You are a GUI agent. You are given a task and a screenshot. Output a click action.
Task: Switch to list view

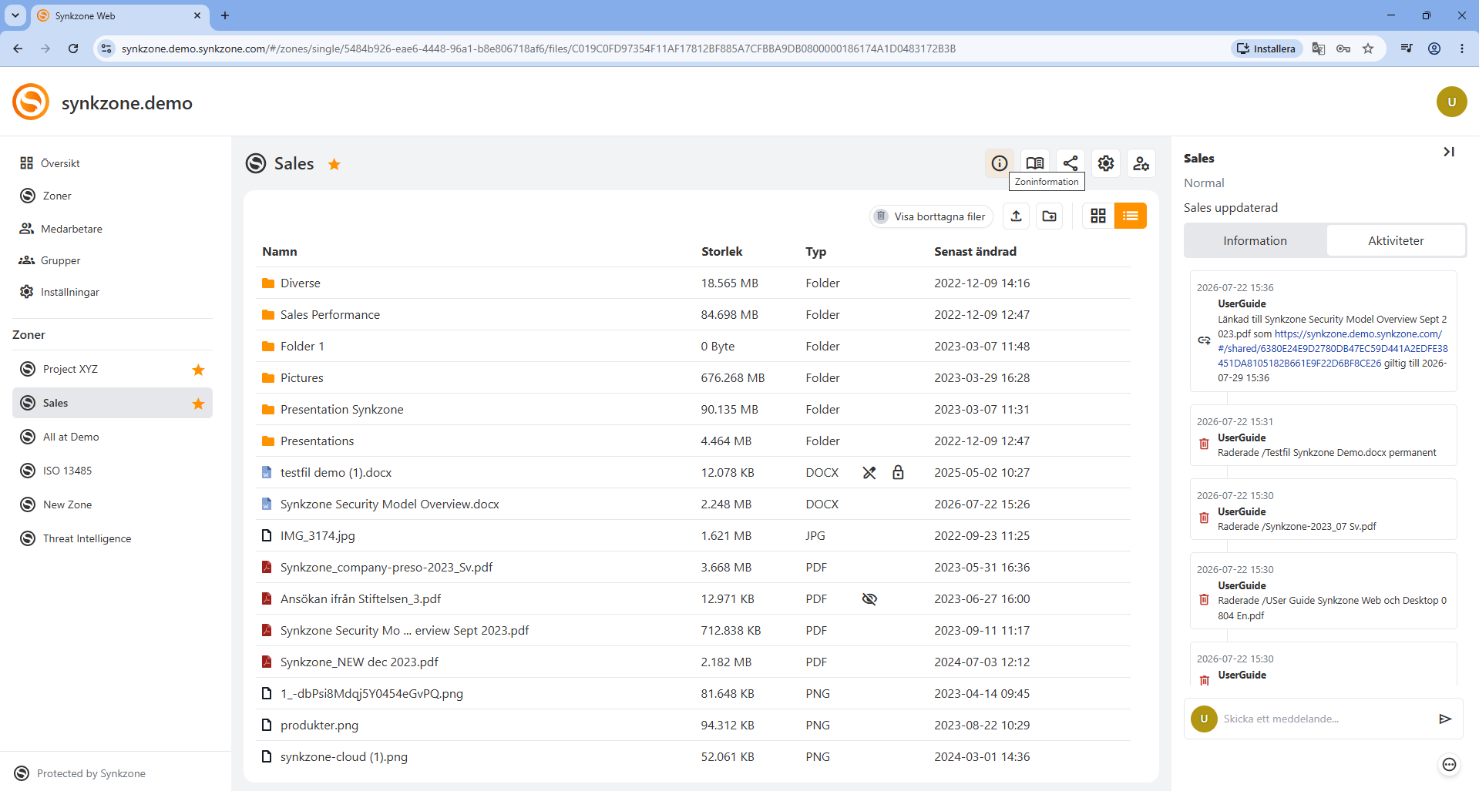[1131, 216]
